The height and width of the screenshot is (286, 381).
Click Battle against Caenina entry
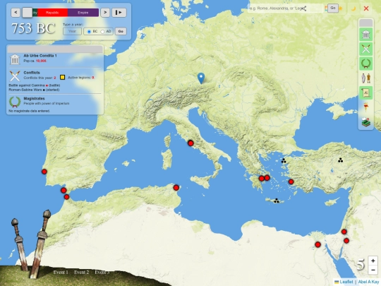coord(35,85)
